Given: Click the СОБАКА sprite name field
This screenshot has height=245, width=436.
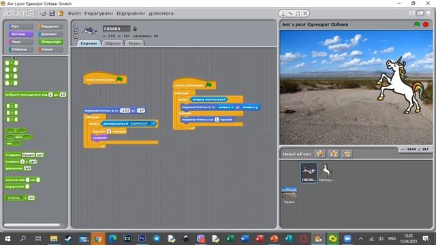Looking at the screenshot, I should [116, 29].
